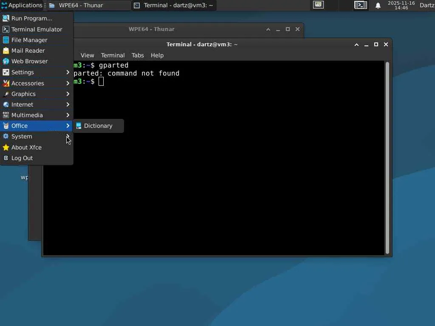
Task: Click the Internet globe icon
Action: pyautogui.click(x=6, y=104)
